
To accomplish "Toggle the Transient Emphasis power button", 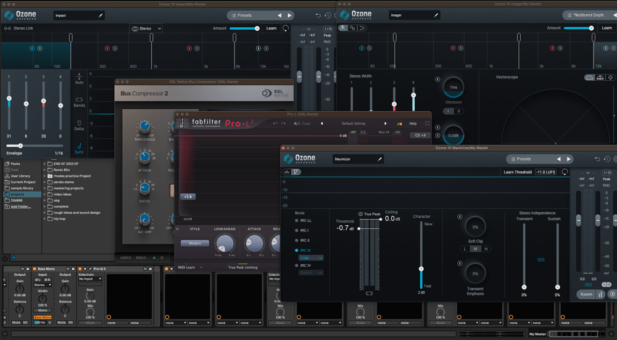I will click(x=460, y=263).
